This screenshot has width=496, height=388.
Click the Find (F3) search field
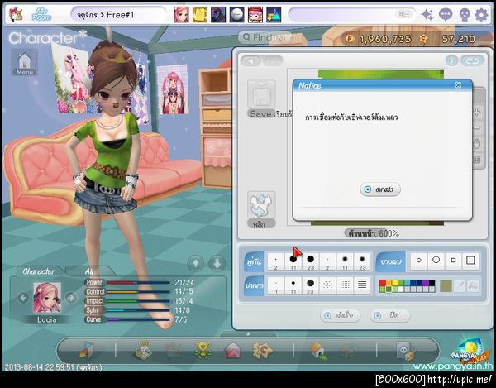265,38
